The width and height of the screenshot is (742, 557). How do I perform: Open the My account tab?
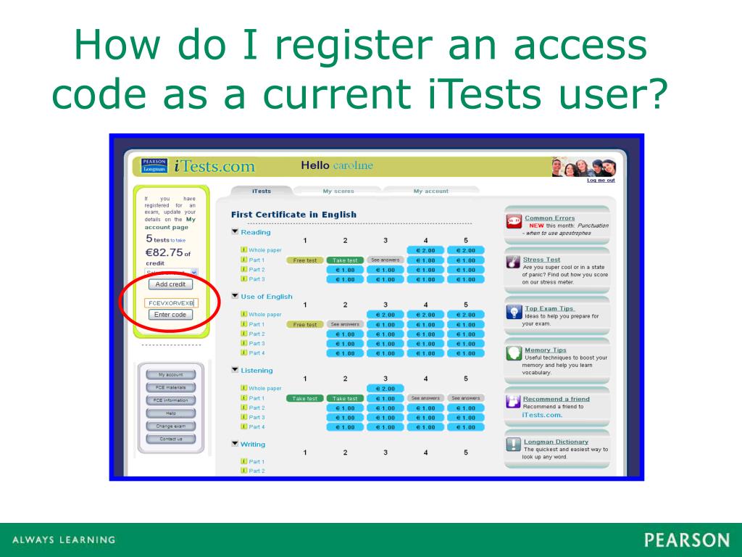point(430,191)
